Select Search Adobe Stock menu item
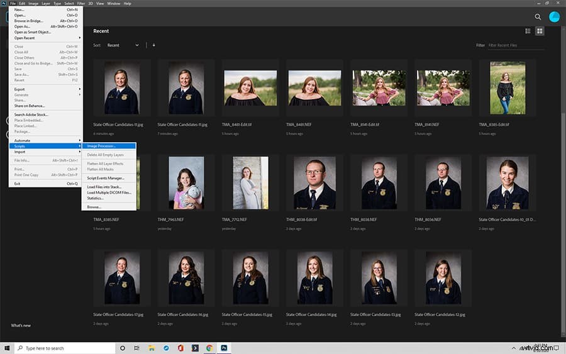 (x=45, y=114)
